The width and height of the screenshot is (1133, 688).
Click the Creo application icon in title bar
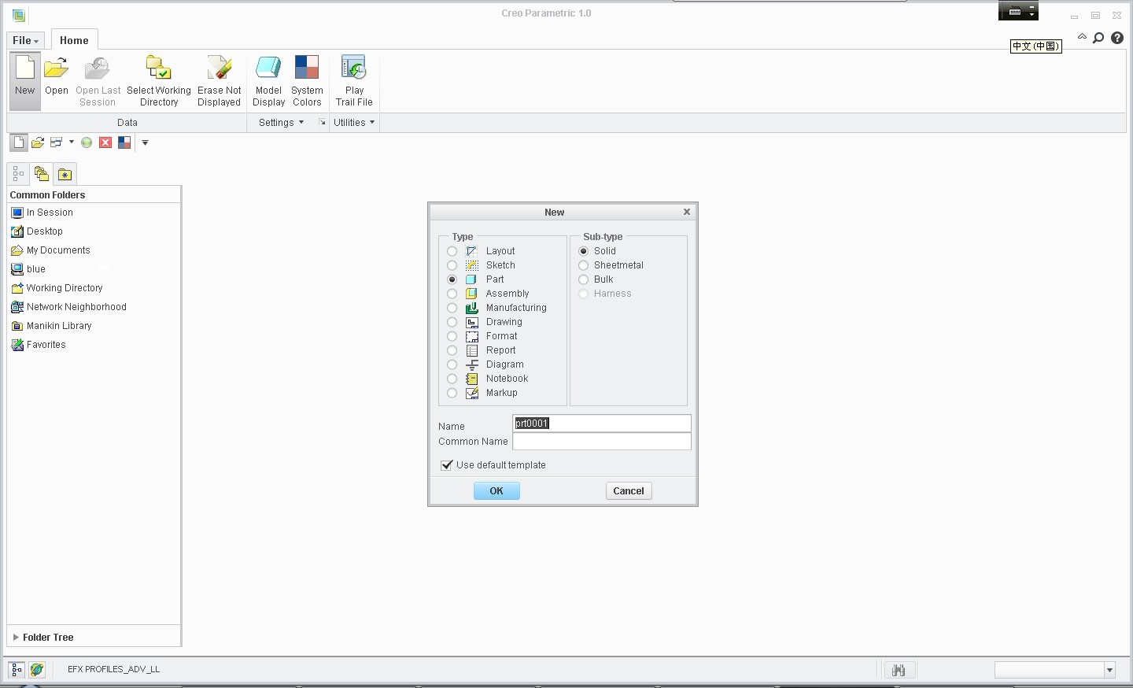coord(18,14)
